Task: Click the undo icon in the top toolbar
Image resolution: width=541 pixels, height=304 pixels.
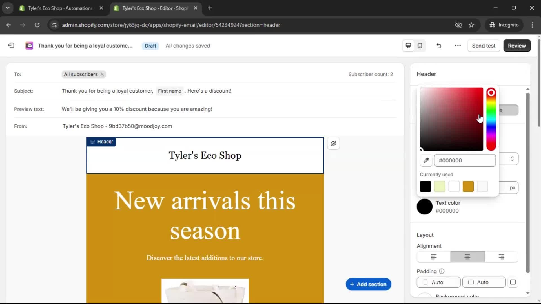Action: [x=439, y=45]
